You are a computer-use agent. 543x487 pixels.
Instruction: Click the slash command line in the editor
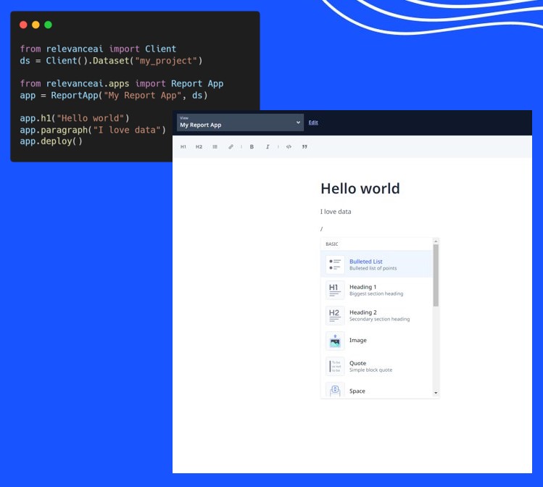[x=322, y=229]
